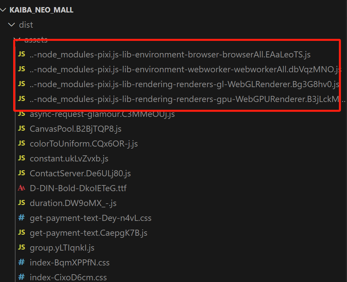
Task: Select ContactServer.De6ULj80.js in explorer
Action: [80, 173]
